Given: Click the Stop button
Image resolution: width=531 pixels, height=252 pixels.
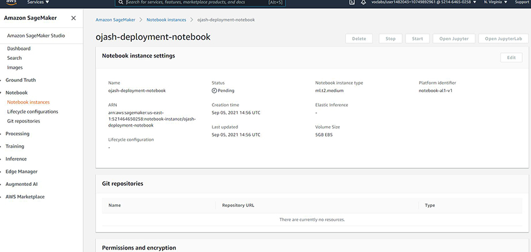Looking at the screenshot, I should [390, 39].
